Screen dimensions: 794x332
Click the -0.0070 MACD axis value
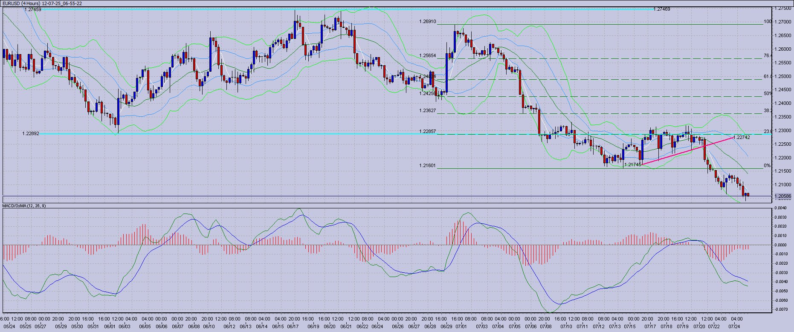(782, 309)
